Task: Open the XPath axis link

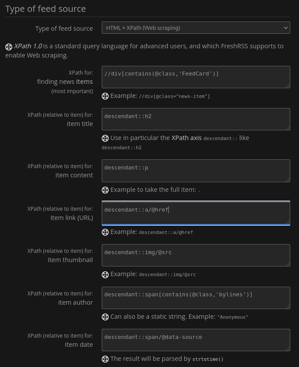Action: pyautogui.click(x=186, y=138)
